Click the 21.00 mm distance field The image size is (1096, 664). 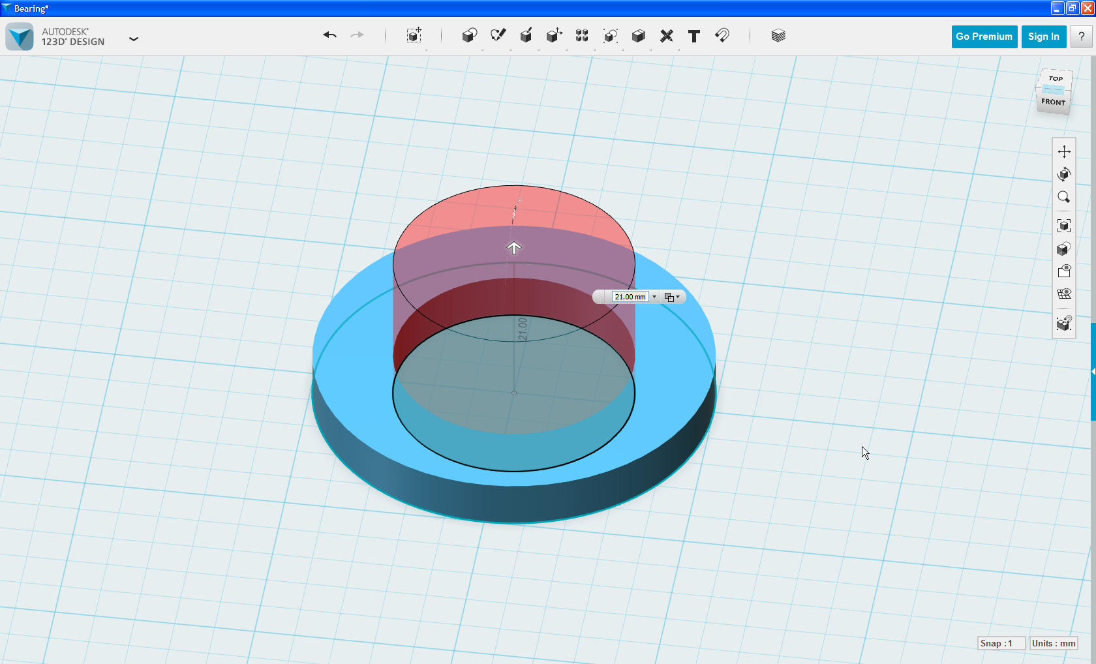pos(630,297)
